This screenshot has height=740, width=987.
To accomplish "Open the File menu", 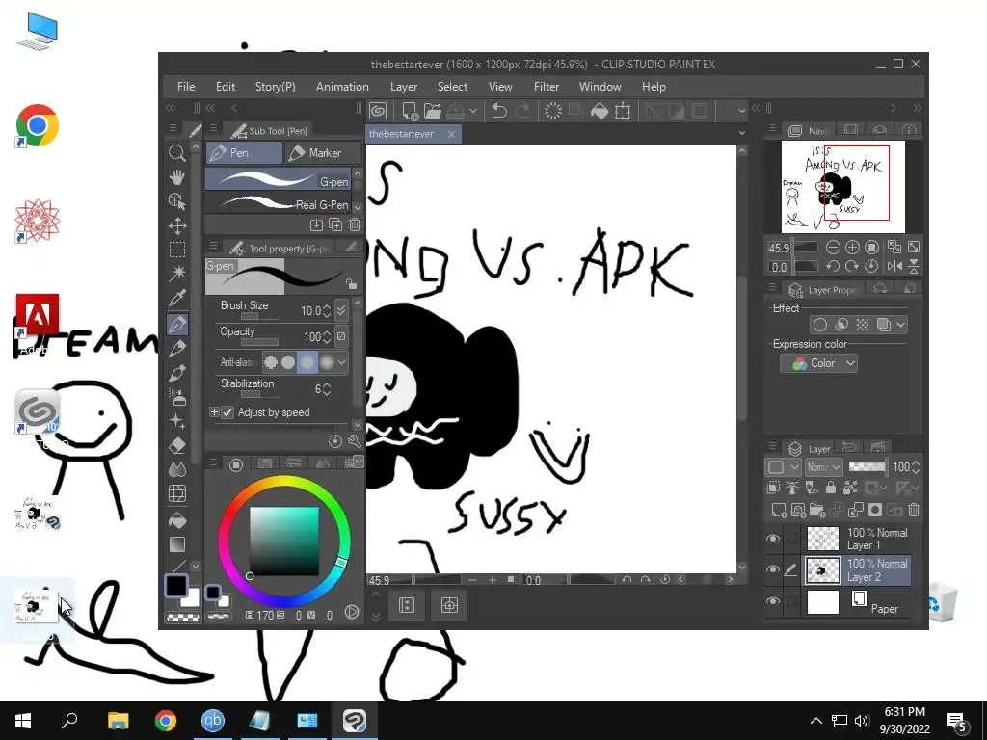I will pyautogui.click(x=186, y=87).
